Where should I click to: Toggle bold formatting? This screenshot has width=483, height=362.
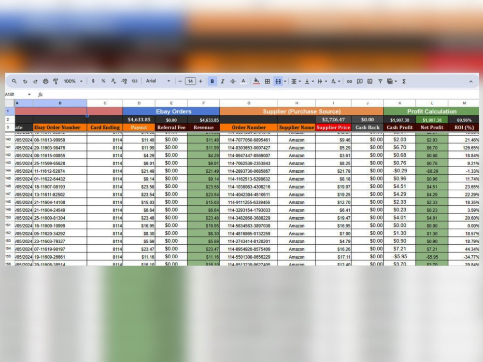(212, 81)
